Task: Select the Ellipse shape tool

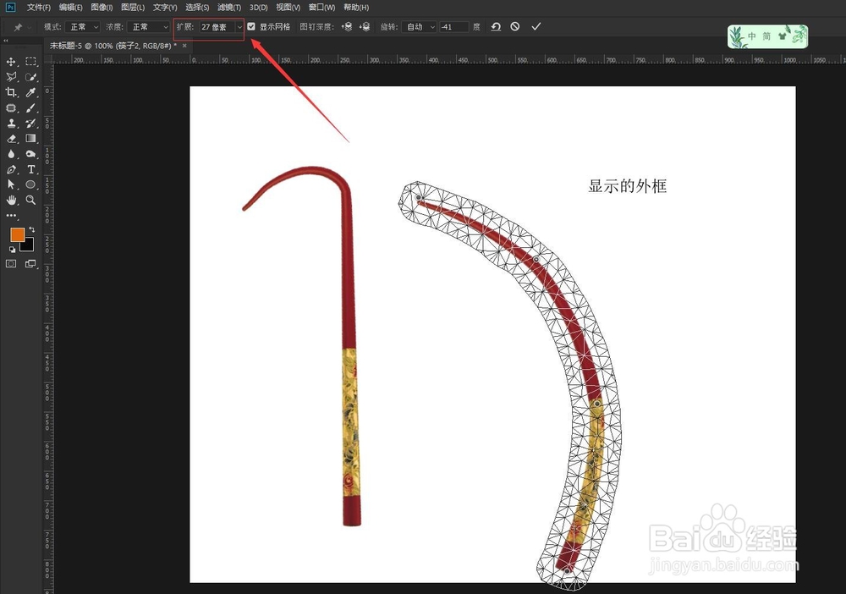Action: 30,184
